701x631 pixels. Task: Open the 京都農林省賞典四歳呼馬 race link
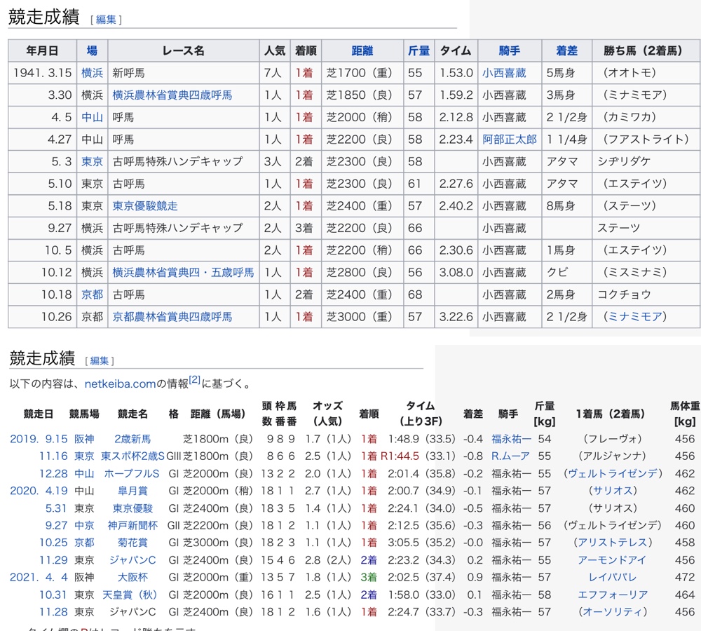172,317
